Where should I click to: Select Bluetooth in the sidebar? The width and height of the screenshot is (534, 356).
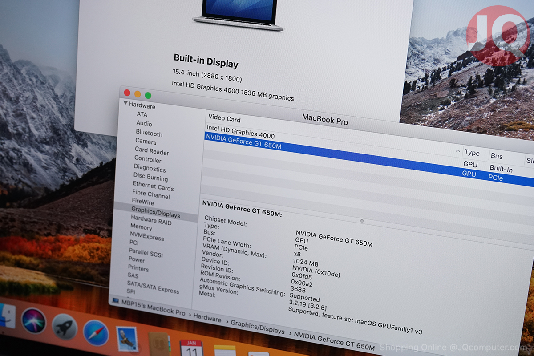point(149,133)
